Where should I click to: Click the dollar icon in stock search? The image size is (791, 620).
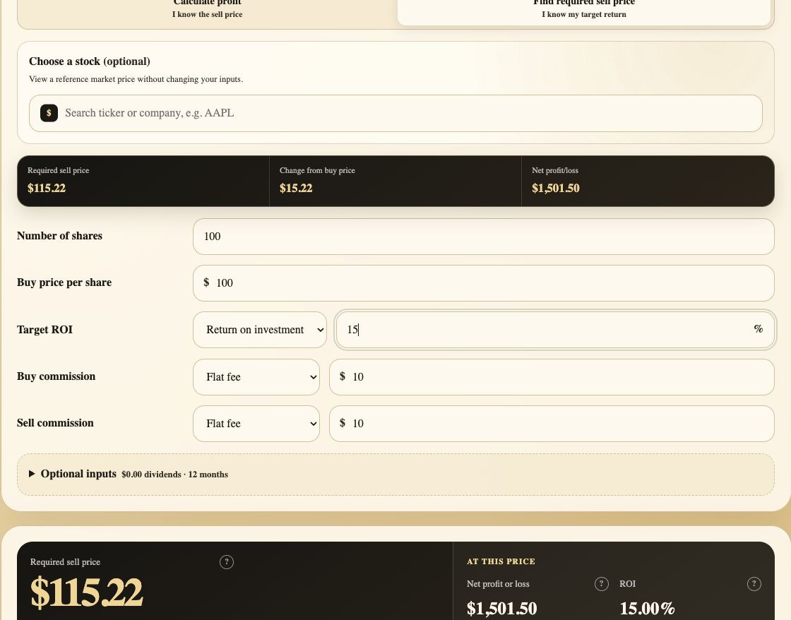[49, 113]
